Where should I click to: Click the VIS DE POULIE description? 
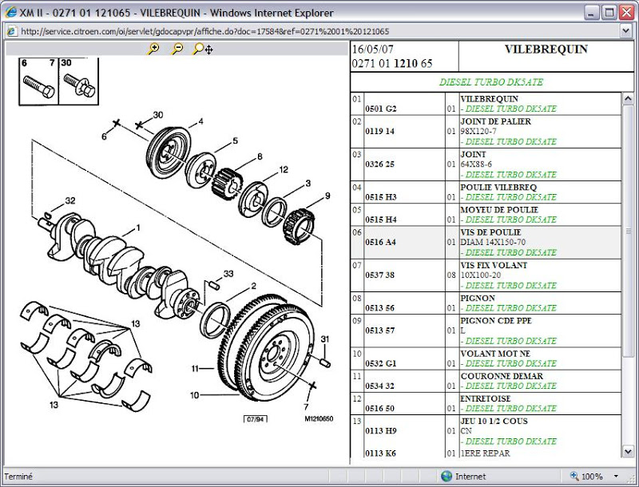(x=490, y=232)
